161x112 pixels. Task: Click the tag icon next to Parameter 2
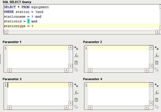[157, 70]
